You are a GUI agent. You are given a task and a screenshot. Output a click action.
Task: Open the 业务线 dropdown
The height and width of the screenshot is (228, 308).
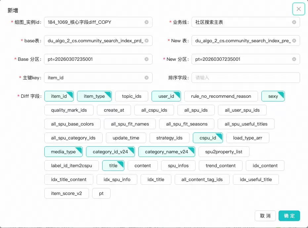coord(242,22)
